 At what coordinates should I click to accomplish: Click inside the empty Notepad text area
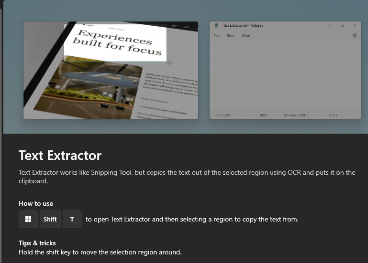click(x=285, y=76)
